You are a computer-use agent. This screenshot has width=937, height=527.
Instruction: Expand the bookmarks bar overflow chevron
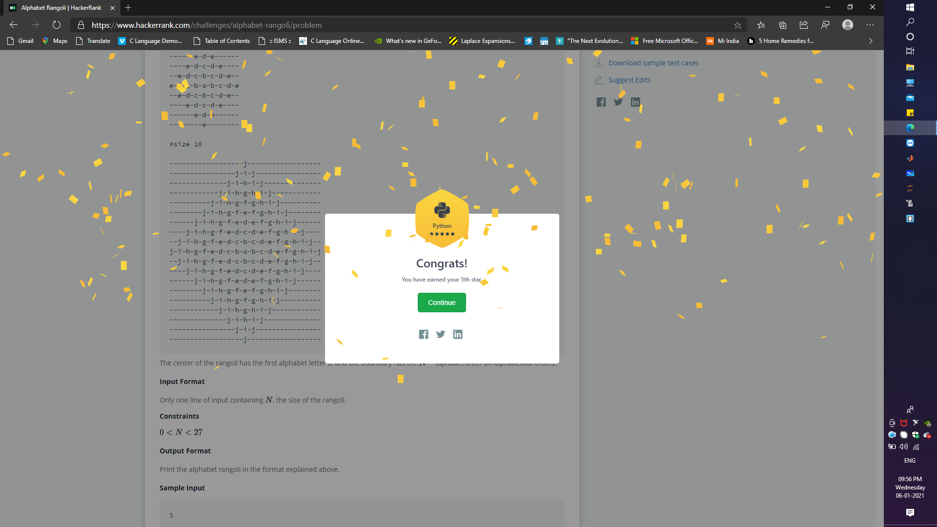coord(871,41)
